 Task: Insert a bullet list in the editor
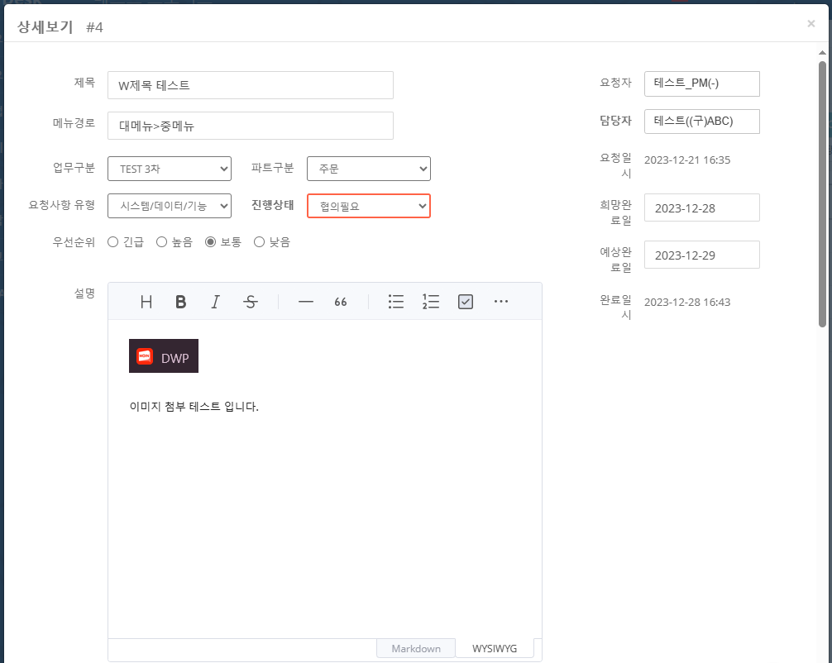click(x=395, y=302)
